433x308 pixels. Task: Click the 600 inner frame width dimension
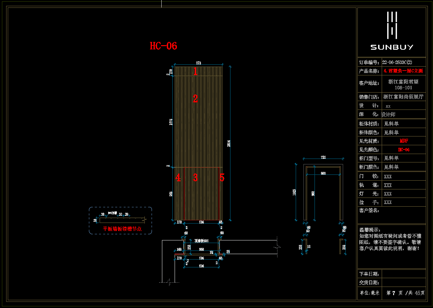point(323,173)
